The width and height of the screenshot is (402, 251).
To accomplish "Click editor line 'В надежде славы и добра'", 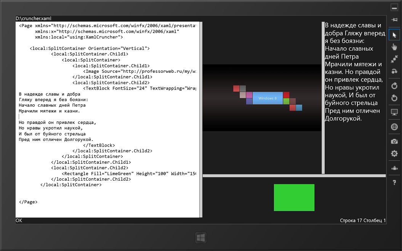I will coord(49,94).
